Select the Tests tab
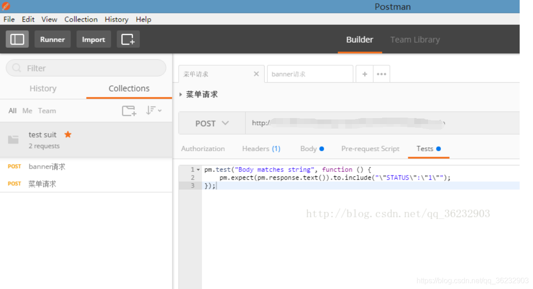The width and height of the screenshot is (533, 289). pos(429,148)
